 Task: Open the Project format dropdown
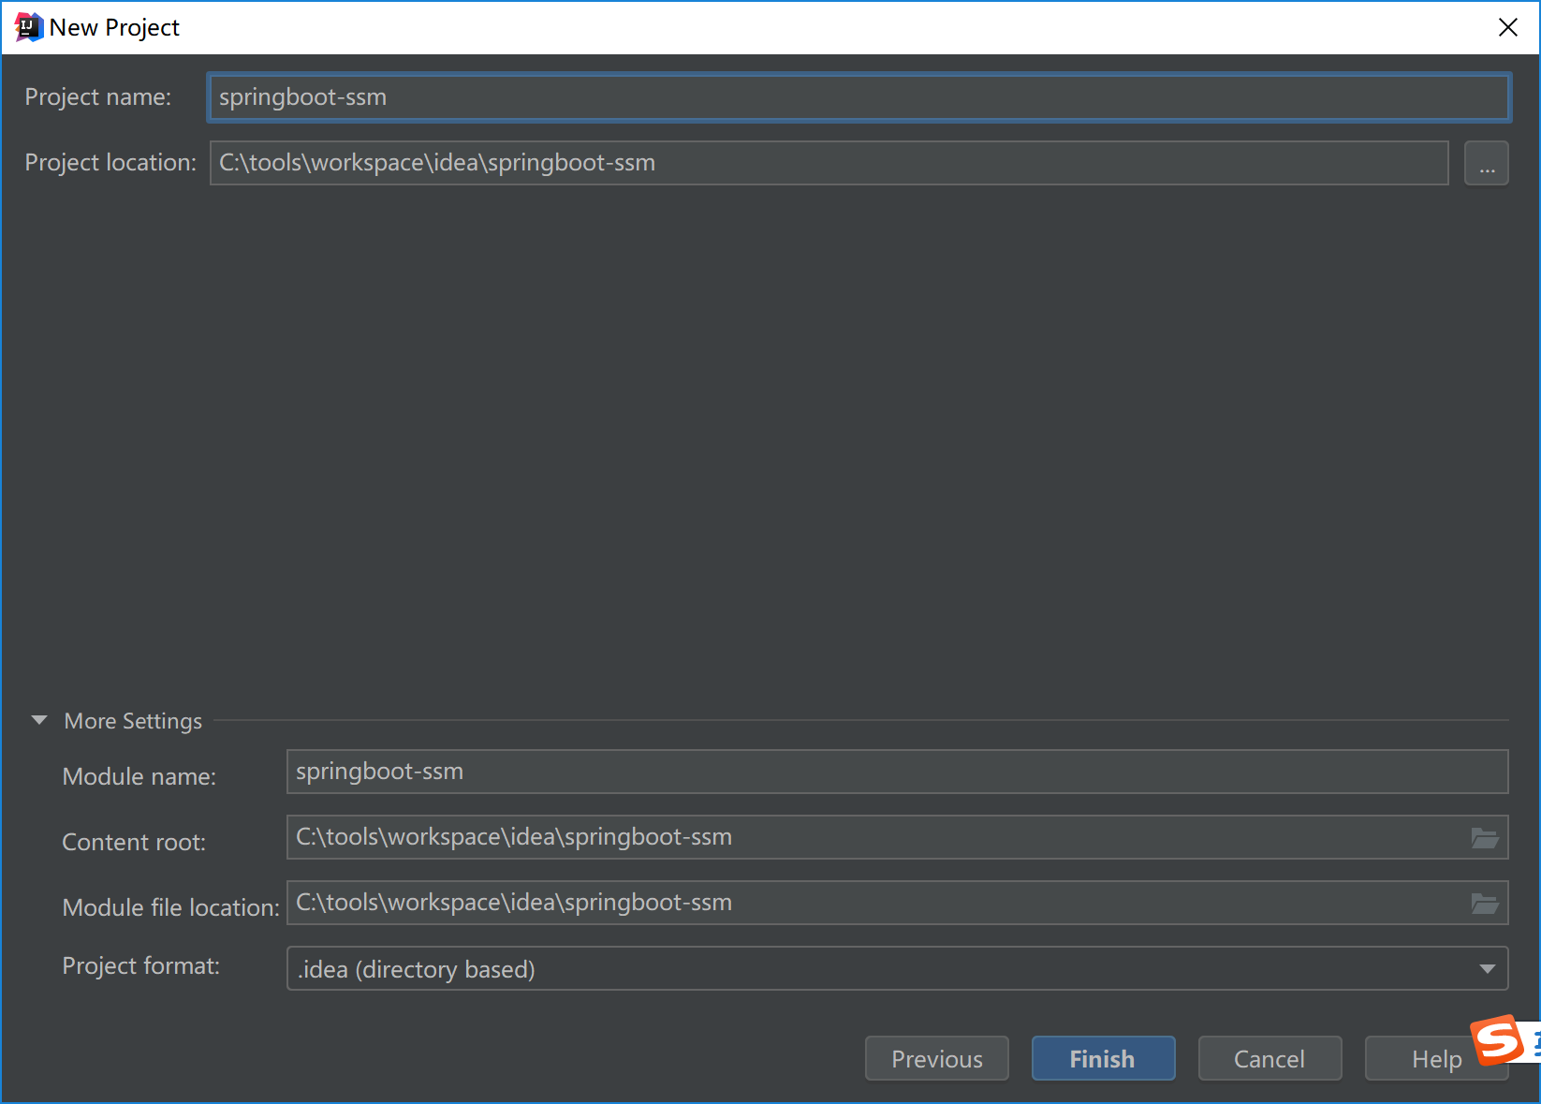tap(897, 968)
